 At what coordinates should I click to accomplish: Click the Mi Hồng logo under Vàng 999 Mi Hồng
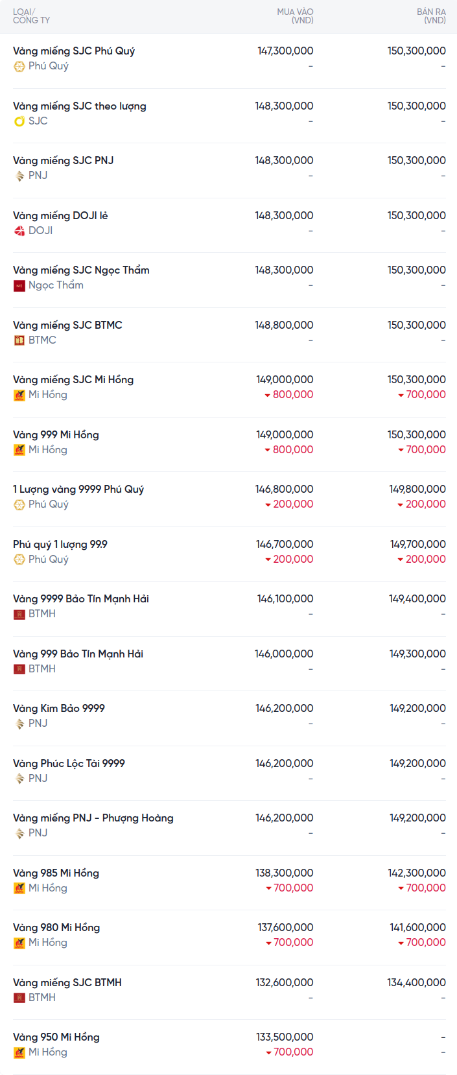pyautogui.click(x=19, y=450)
